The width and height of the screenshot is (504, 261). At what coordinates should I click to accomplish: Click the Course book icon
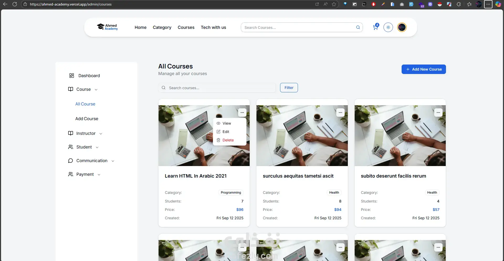pyautogui.click(x=70, y=89)
